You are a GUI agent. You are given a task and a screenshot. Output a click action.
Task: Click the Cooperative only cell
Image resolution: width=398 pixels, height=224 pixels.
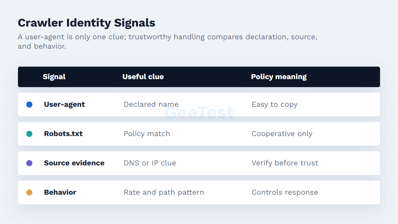click(282, 134)
